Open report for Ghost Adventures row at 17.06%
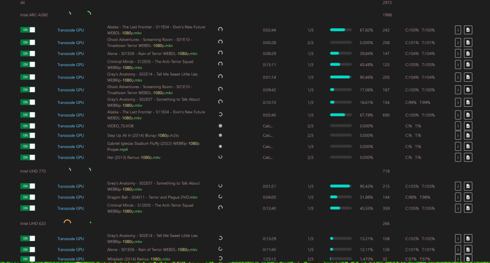The width and height of the screenshot is (490, 263). coord(468,90)
